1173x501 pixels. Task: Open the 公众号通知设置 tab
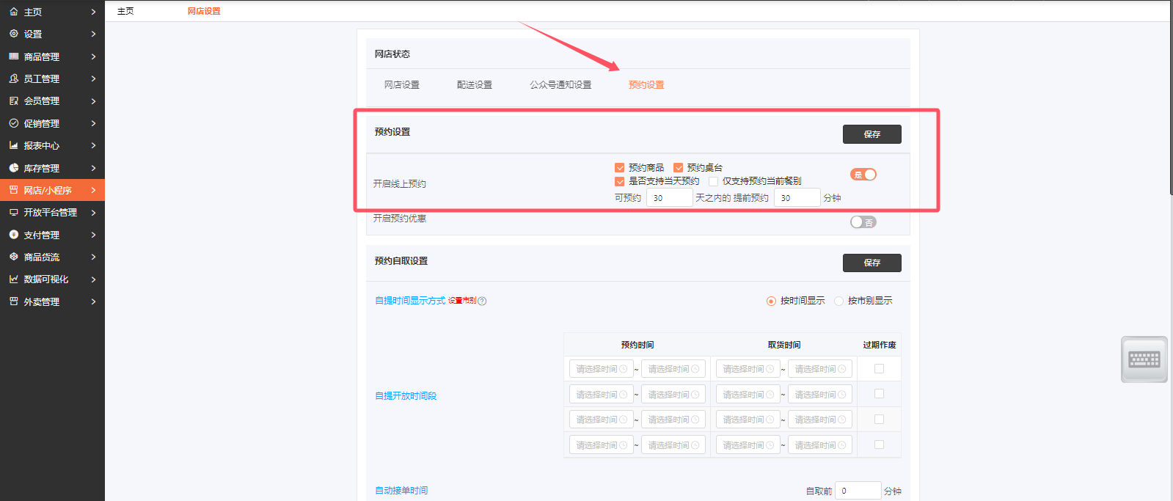click(x=560, y=85)
